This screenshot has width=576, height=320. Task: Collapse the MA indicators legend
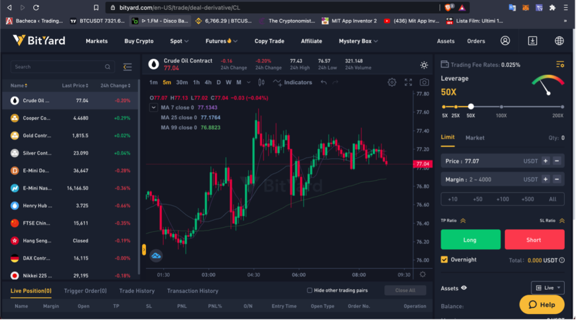[153, 107]
